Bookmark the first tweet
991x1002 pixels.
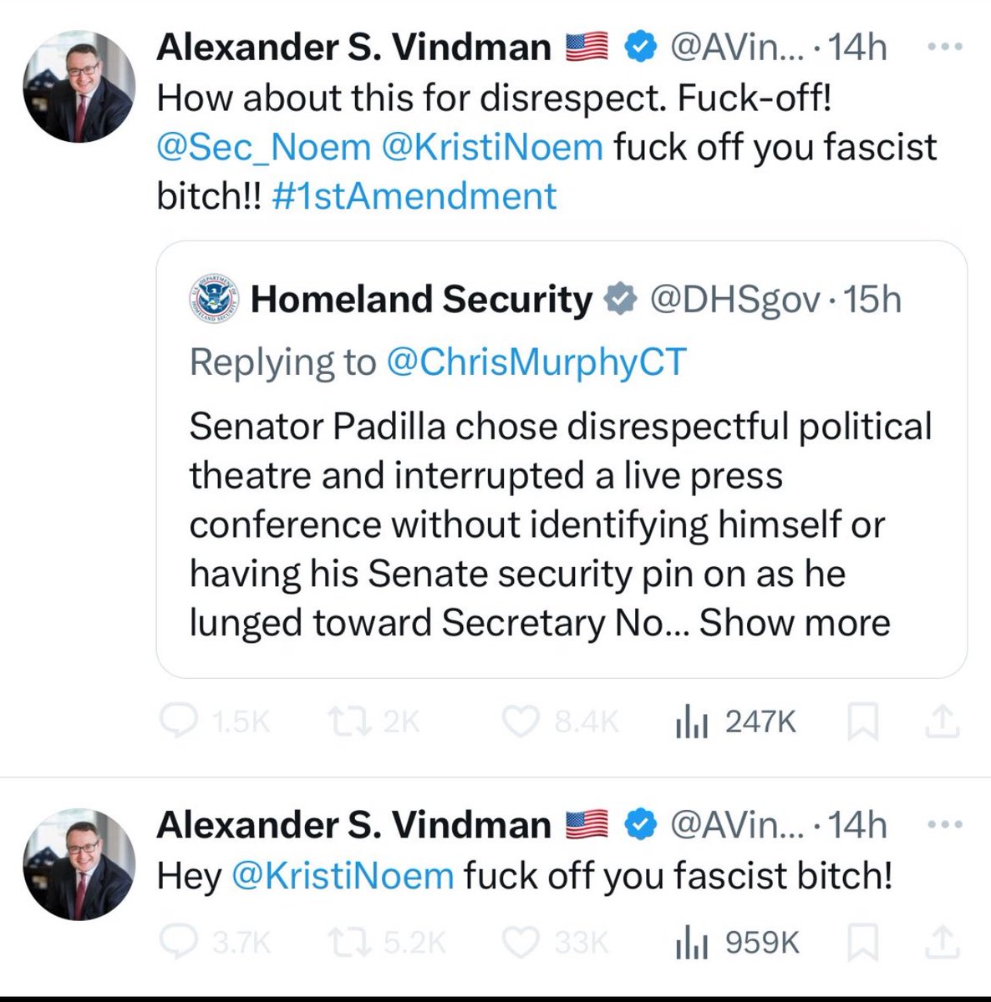click(862, 722)
